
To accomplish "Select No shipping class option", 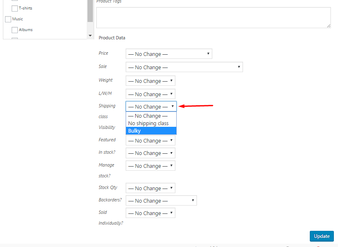I will [x=151, y=123].
